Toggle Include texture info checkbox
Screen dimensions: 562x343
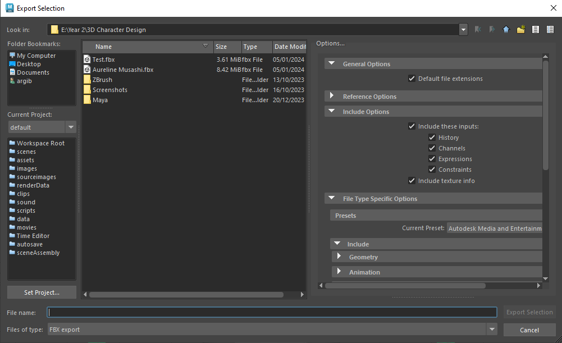[x=412, y=181]
